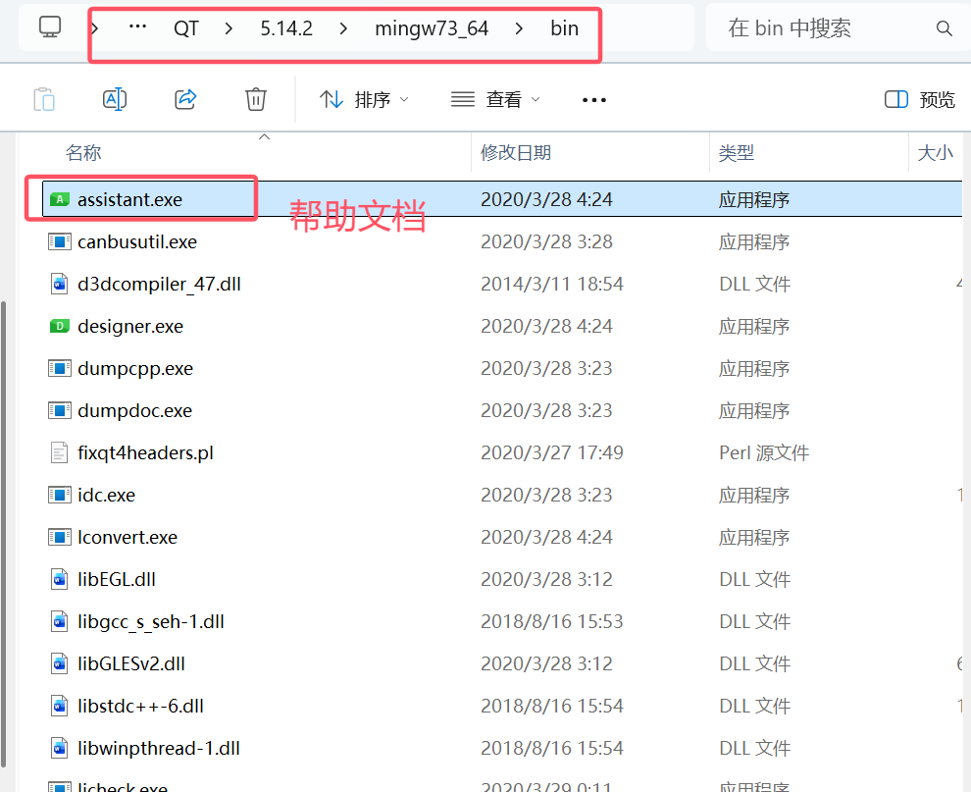Click the libEGL.dll file name
Viewport: 971px width, 792px height.
coord(117,579)
